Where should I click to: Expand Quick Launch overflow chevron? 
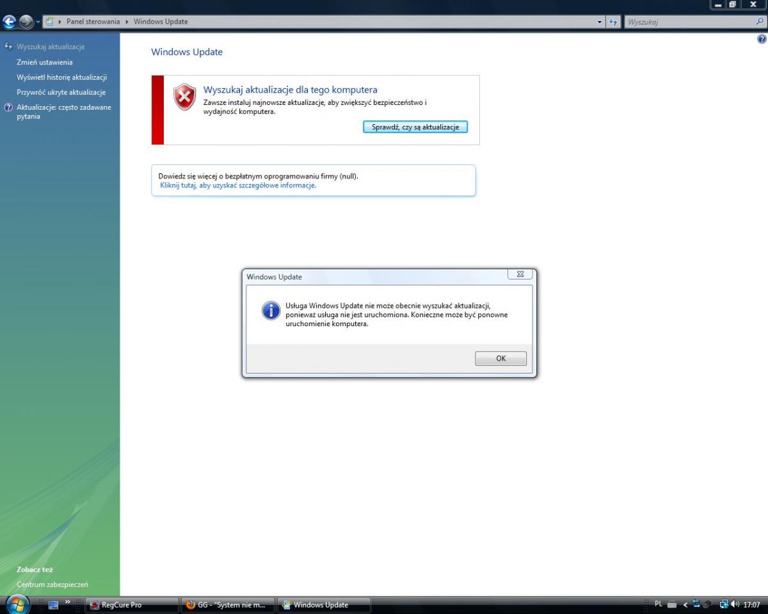coord(68,603)
